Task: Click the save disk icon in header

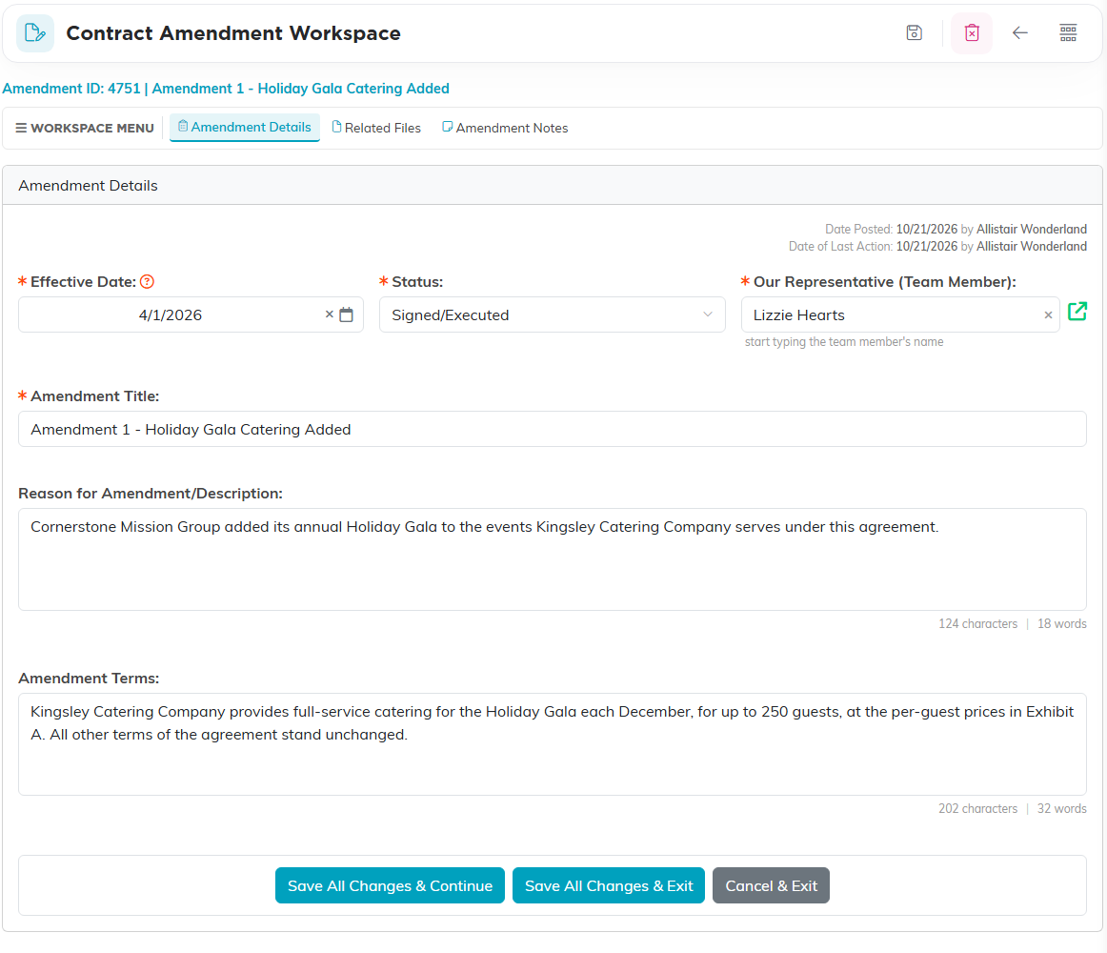Action: pos(914,32)
